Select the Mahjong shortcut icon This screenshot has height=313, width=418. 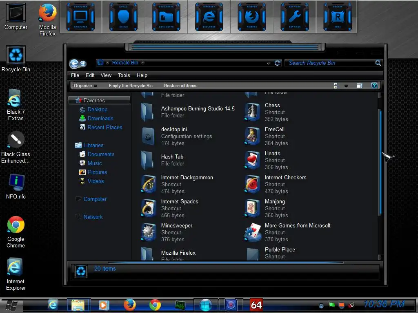[252, 208]
